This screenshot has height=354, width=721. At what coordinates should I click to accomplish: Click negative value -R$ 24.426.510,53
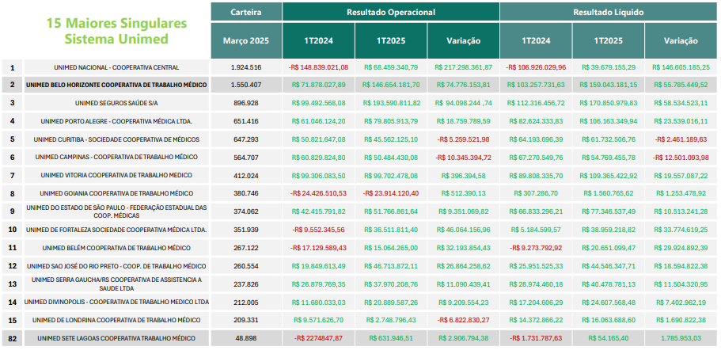tap(318, 193)
